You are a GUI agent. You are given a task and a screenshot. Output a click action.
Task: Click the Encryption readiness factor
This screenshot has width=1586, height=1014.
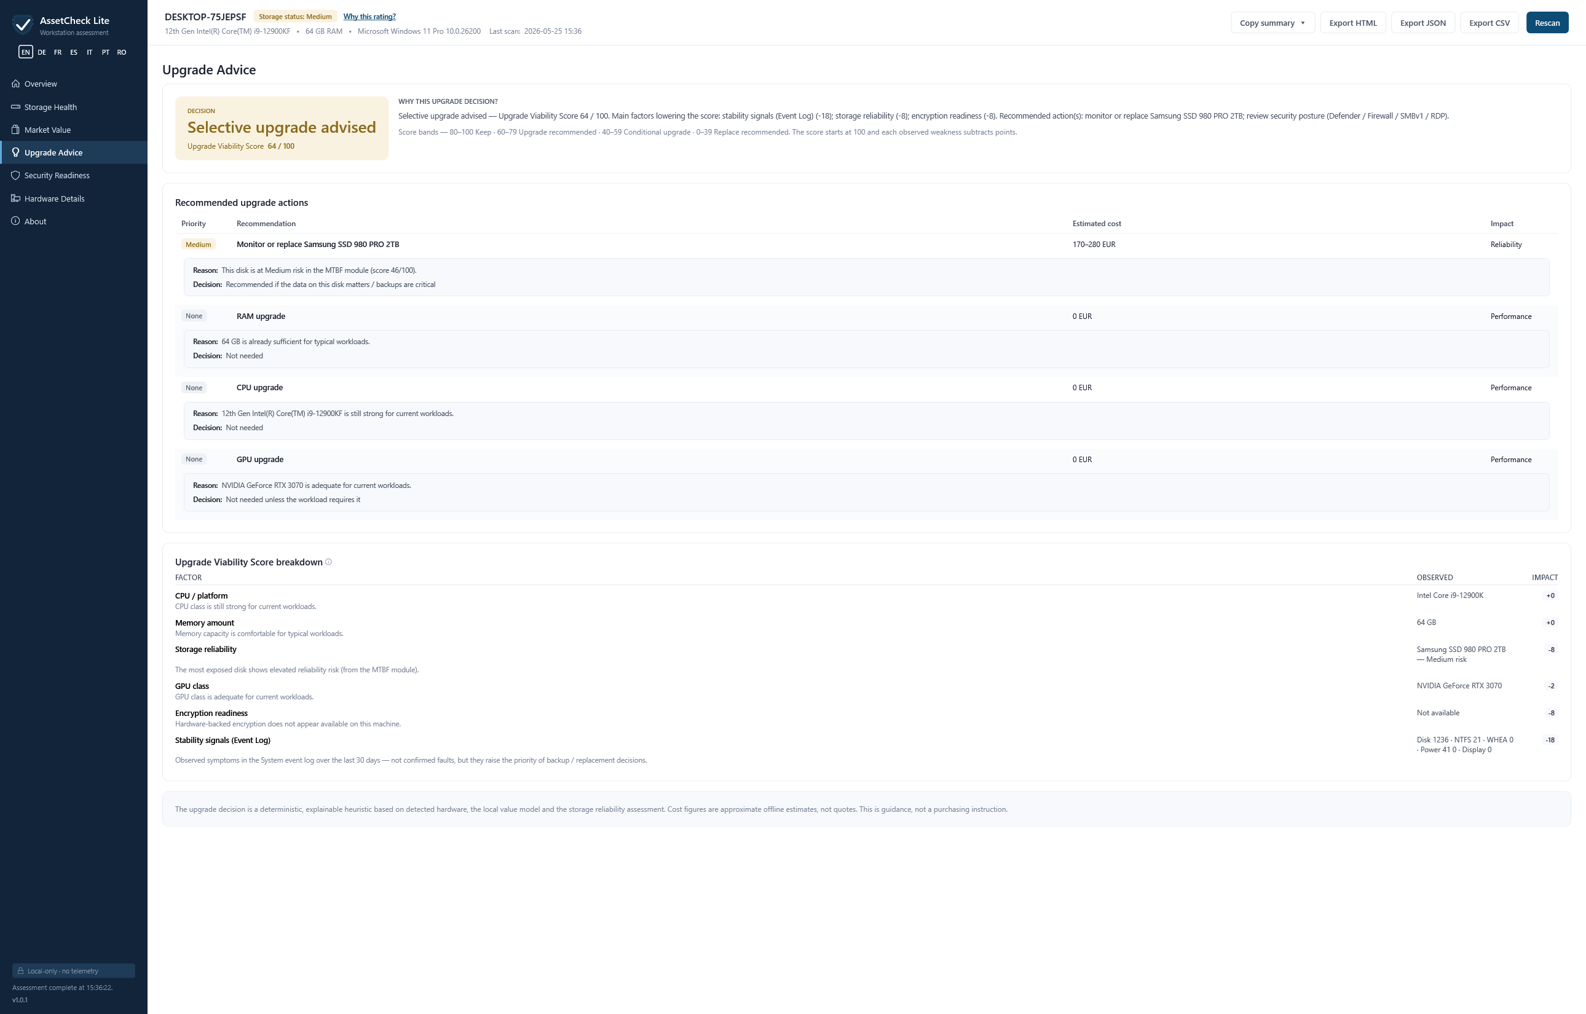pos(211,713)
